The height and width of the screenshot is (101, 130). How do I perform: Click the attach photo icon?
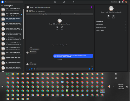(x=29, y=69)
